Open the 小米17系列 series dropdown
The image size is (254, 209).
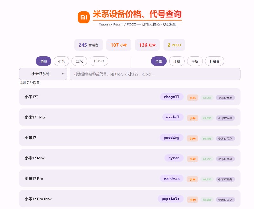43,74
